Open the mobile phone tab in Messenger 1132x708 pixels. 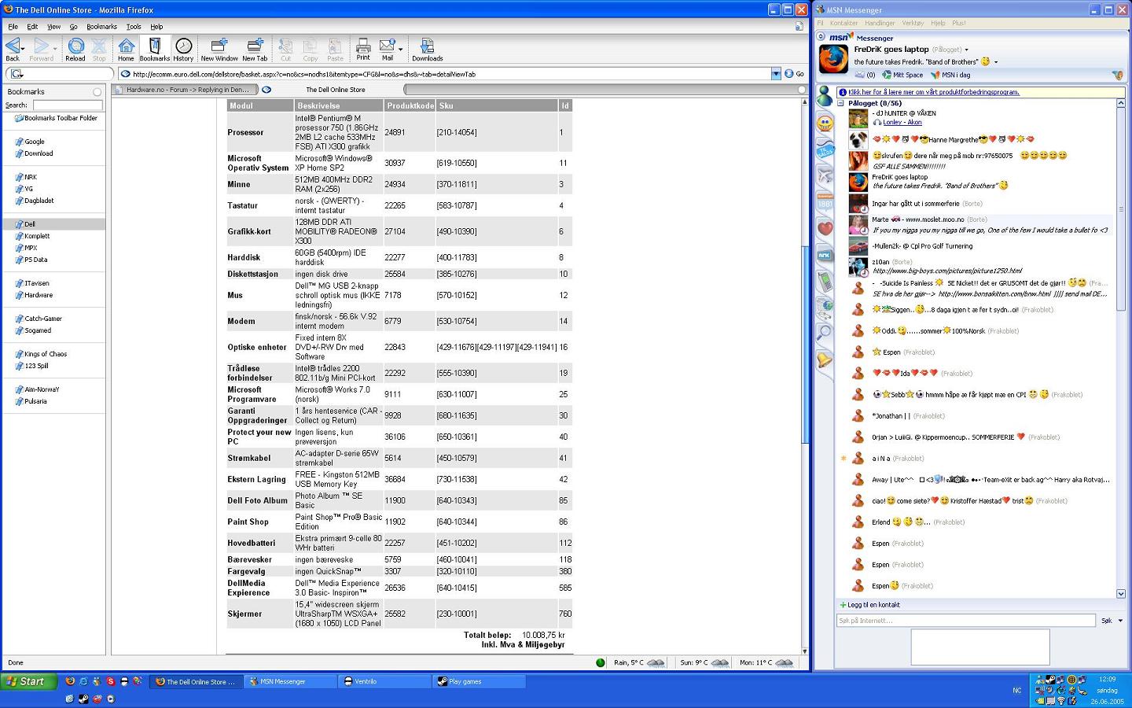[x=825, y=281]
